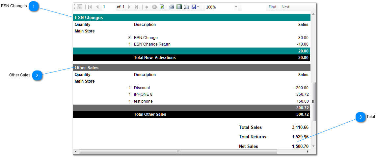Click the current page number field
The image size is (376, 159).
click(109, 7)
